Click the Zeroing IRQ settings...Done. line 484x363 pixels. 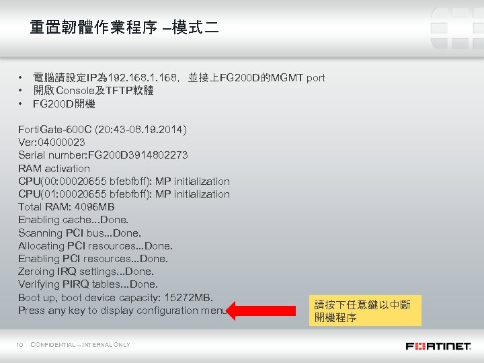point(86,272)
